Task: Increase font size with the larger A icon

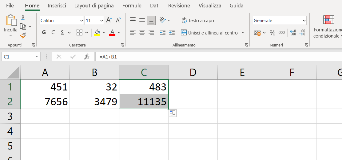Action: (109, 20)
